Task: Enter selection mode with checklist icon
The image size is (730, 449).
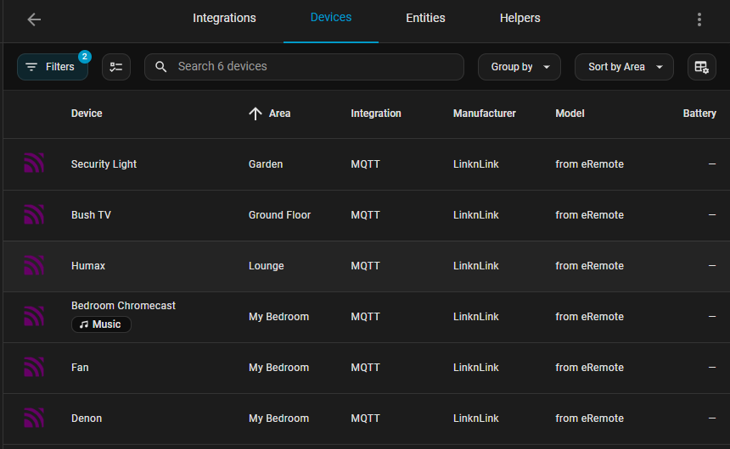Action: [116, 67]
